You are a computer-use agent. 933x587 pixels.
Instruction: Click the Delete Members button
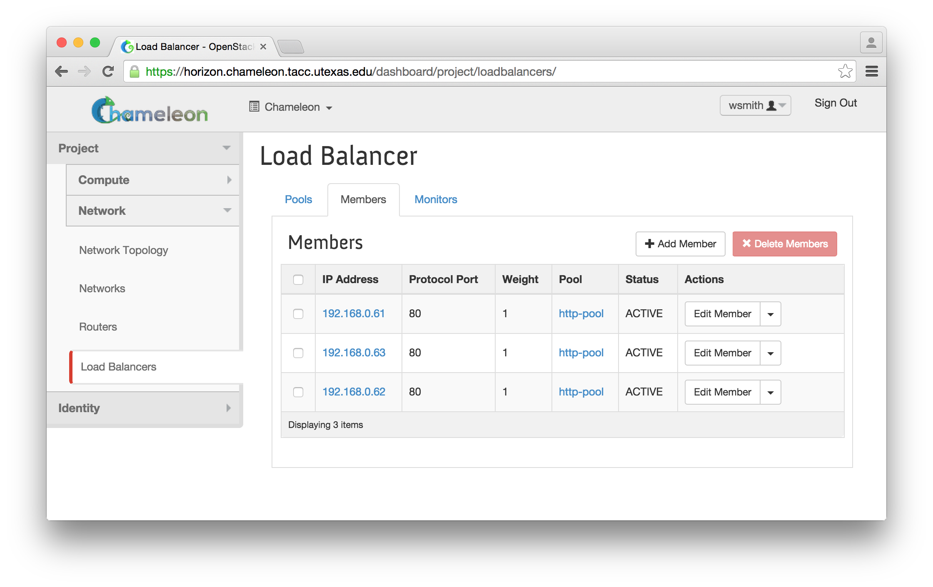[x=785, y=244]
